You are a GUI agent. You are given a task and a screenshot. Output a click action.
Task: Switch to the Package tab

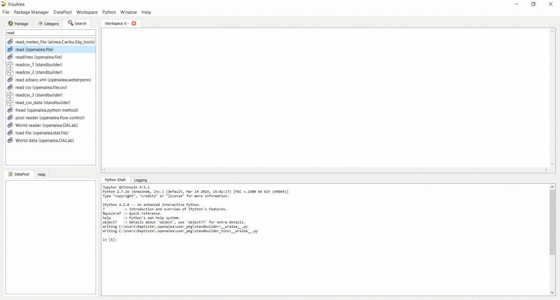pos(18,23)
